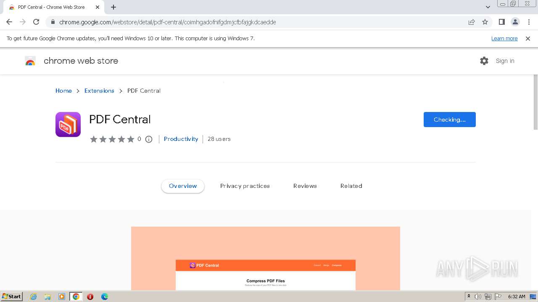Screen dimensions: 538x302
Task: Go to the Home breadcrumb link
Action: pos(63,91)
